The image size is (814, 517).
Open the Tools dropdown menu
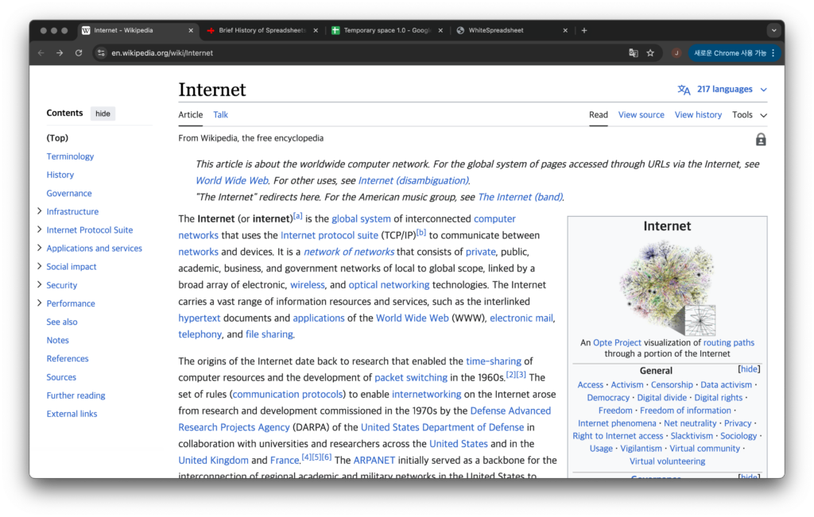[x=749, y=115]
